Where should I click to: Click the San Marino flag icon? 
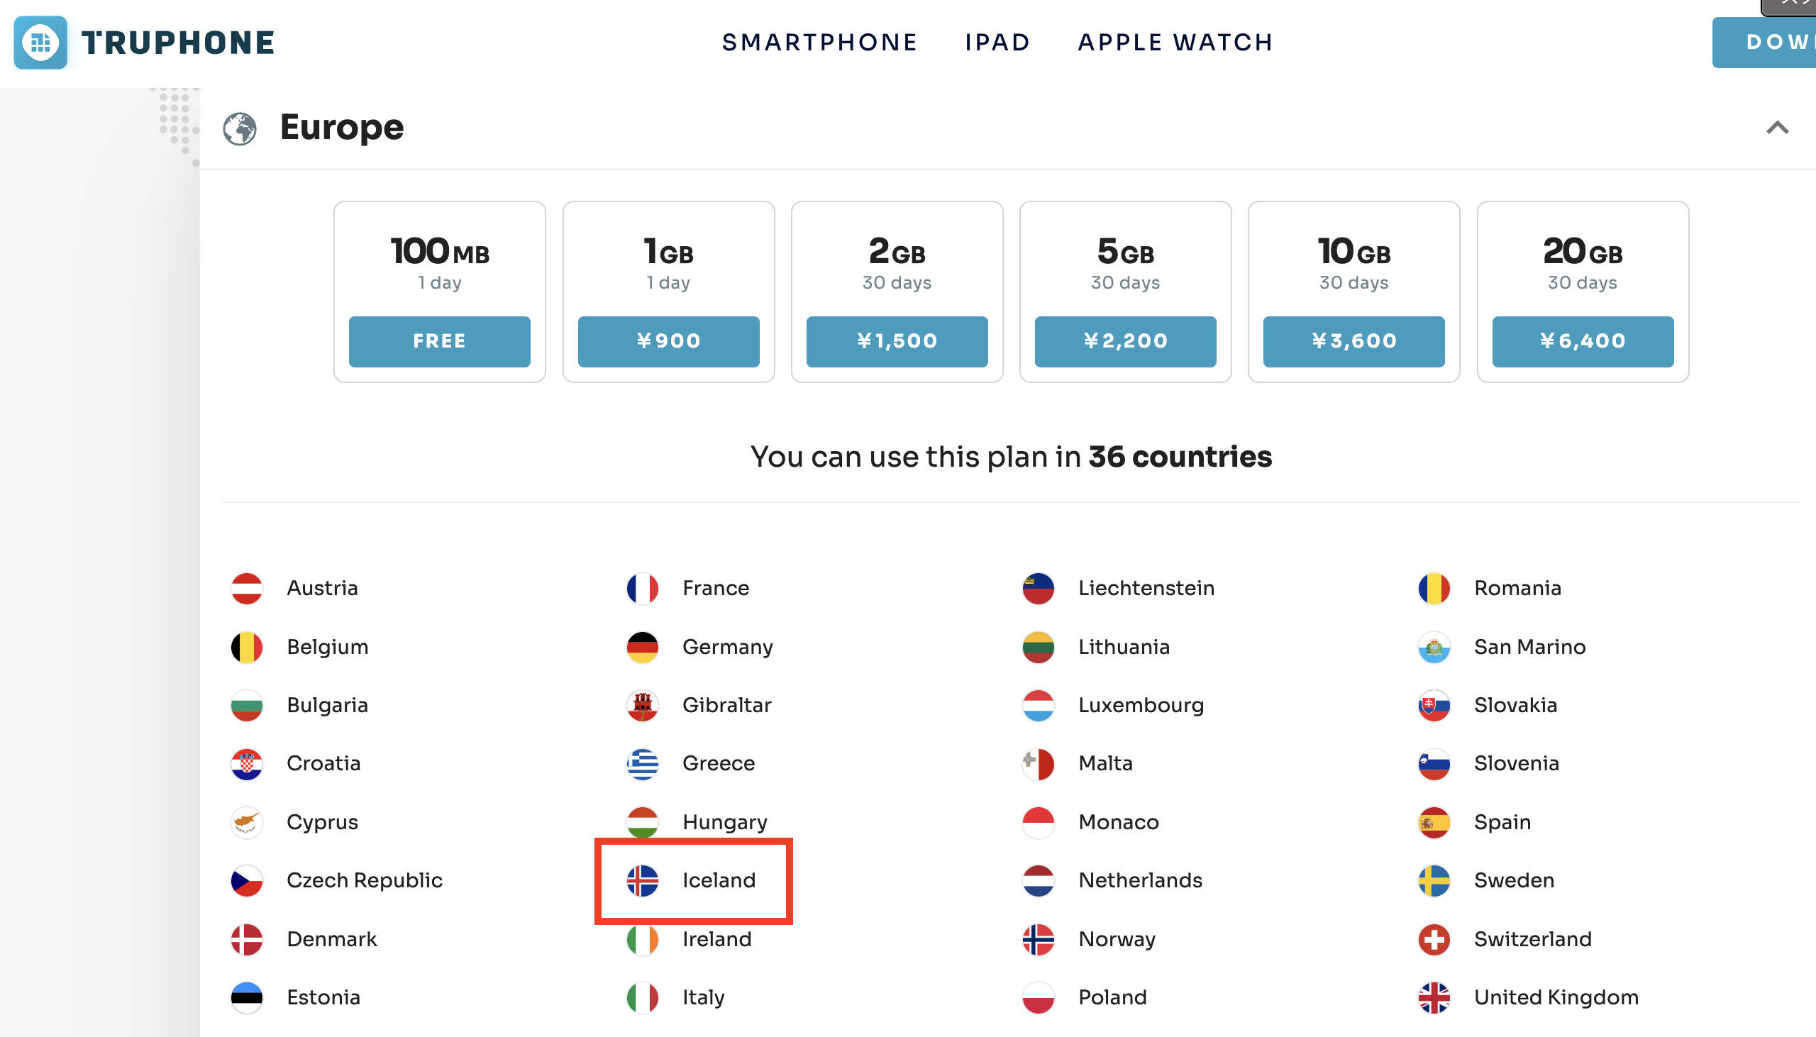click(1434, 648)
